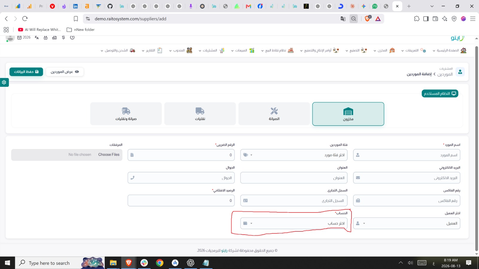Click the statistics chart icon in header
Image resolution: width=479 pixels, height=269 pixels.
click(54, 38)
